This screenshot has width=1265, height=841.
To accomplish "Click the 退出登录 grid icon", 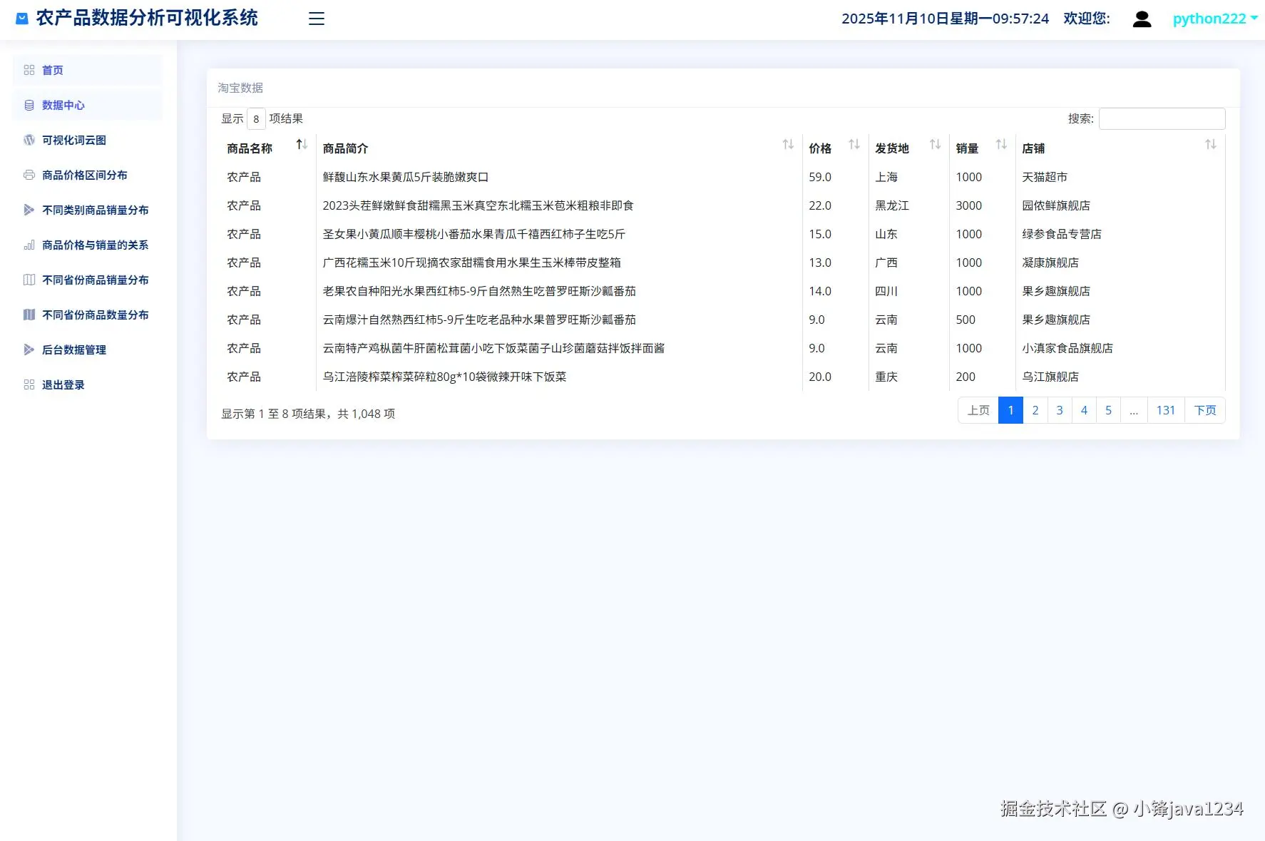I will (x=29, y=384).
